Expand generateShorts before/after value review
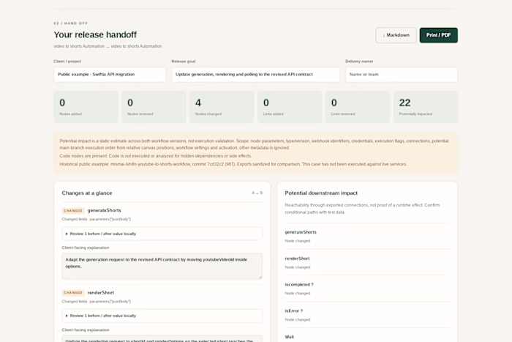This screenshot has height=342, width=512. 162,234
